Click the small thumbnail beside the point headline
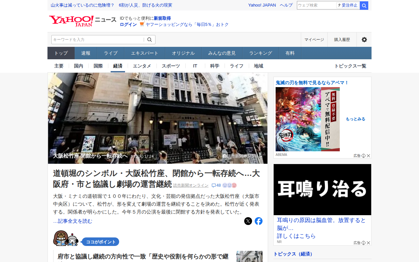The image size is (419, 262). pos(249,256)
